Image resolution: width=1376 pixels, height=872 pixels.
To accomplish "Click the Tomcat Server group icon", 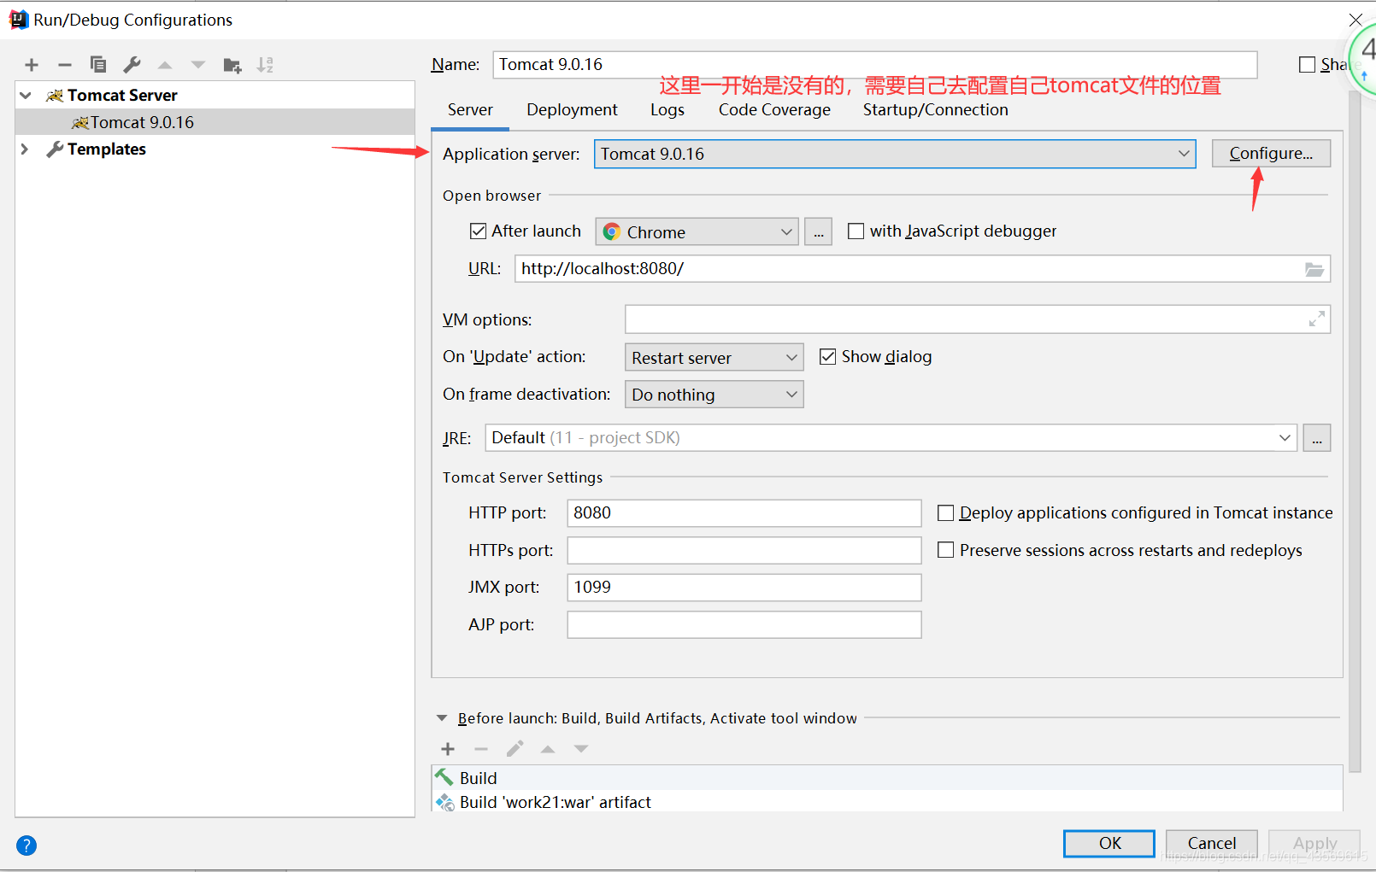I will tap(55, 95).
